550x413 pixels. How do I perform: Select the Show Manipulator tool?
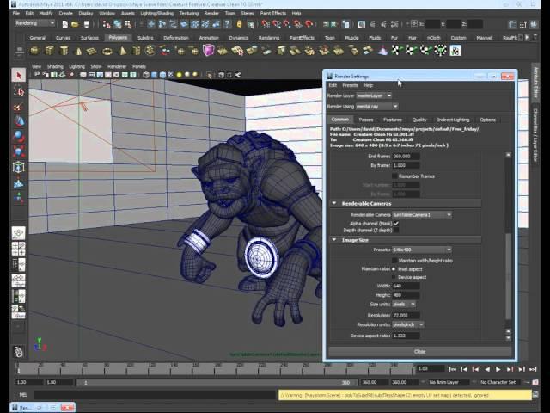coord(18,198)
